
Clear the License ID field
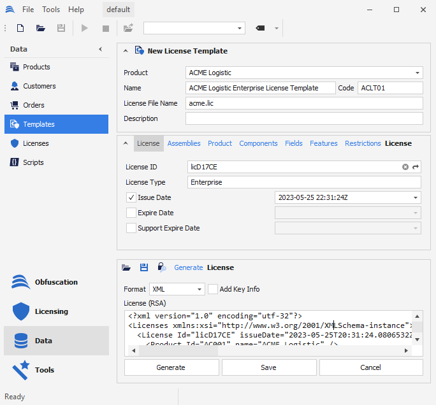pyautogui.click(x=405, y=167)
